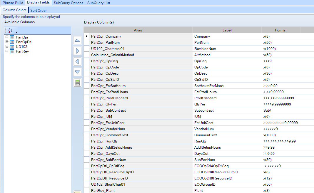Select the Display Fields tab
The width and height of the screenshot is (314, 193).
click(x=39, y=2)
